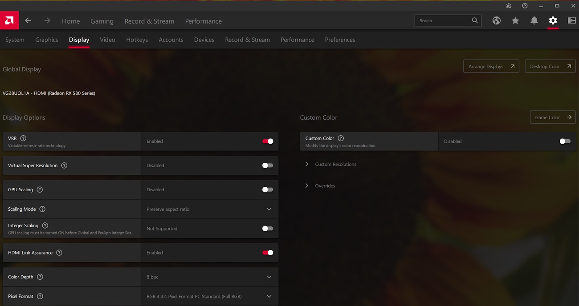Open the Gaming menu
This screenshot has width=579, height=306.
coord(102,21)
